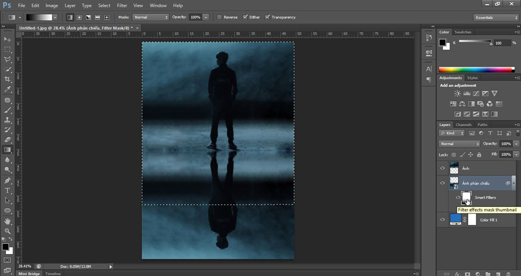
Task: Select the Gradient tool in toolbox
Action: pos(7,150)
